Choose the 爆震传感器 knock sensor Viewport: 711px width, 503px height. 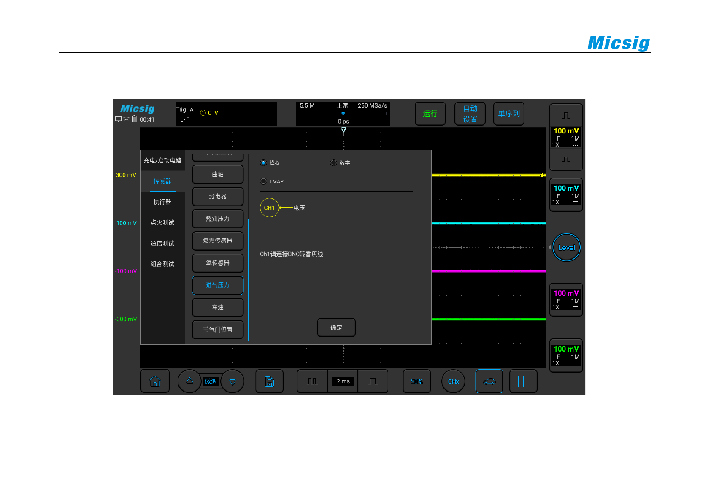tap(218, 241)
